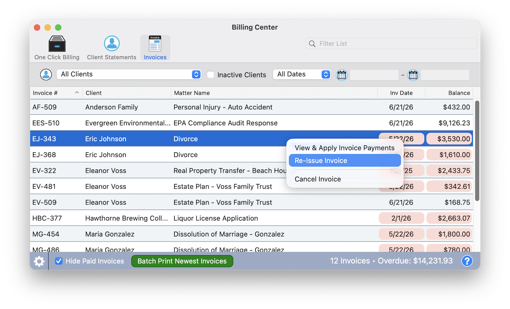
Task: Sort by the Inv Date column header
Action: [401, 93]
